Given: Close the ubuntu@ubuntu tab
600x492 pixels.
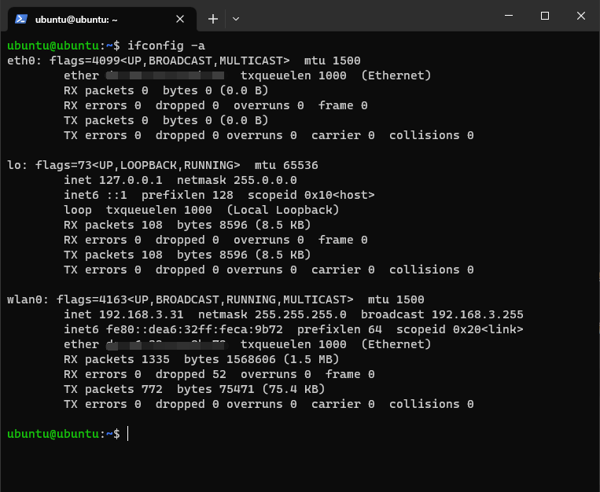Looking at the screenshot, I should 180,19.
